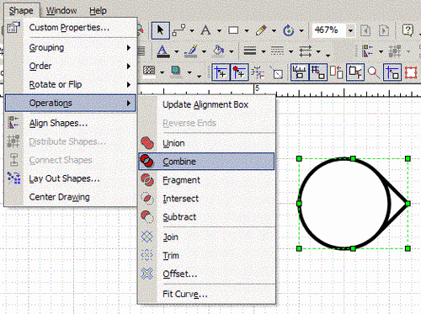The height and width of the screenshot is (314, 421).
Task: Click the Line Weight icon
Action: click(250, 51)
